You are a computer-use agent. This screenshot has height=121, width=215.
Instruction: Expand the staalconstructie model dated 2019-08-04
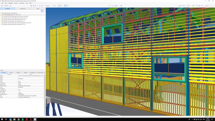[x=1, y=16]
